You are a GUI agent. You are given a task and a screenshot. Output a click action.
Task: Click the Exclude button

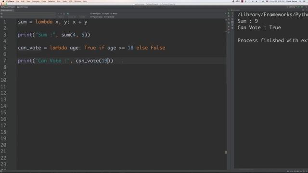(x=82, y=17)
